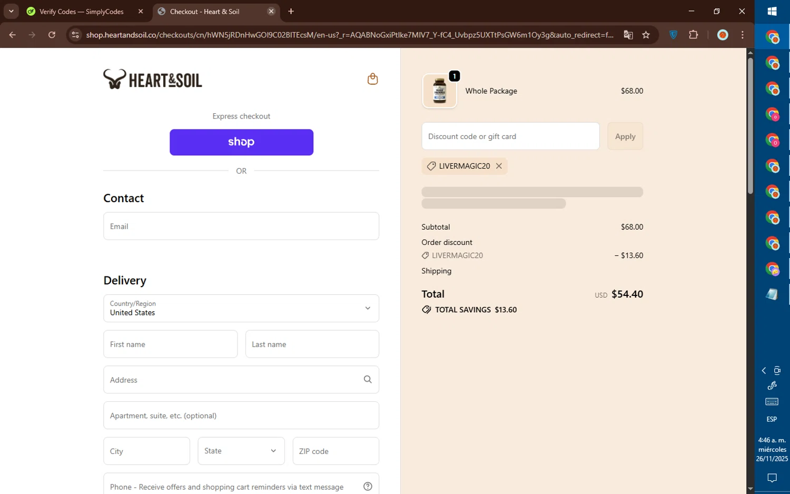Click the phone field help question icon
Image resolution: width=790 pixels, height=494 pixels.
368,487
